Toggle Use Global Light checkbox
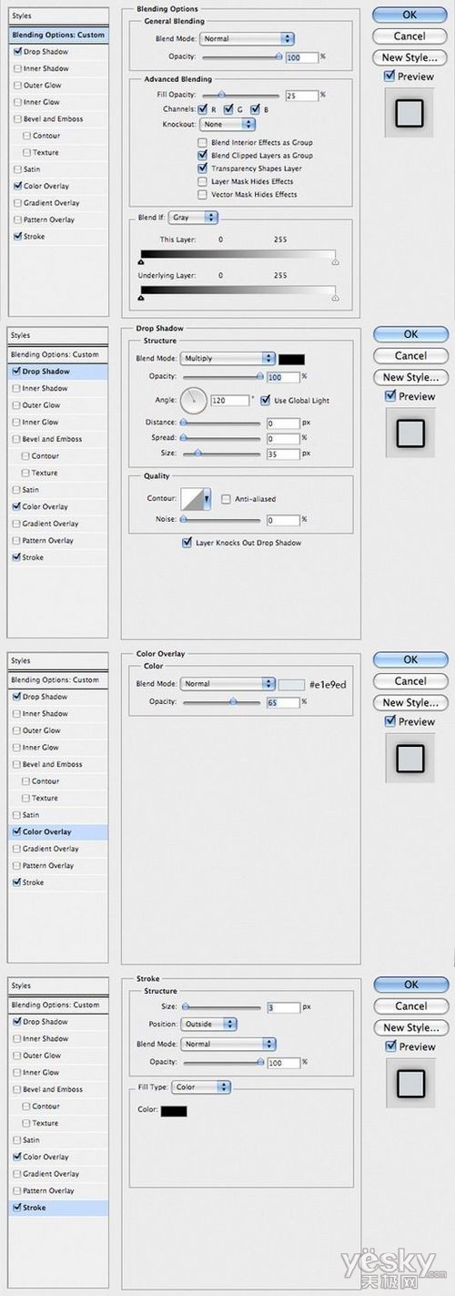The image size is (455, 1296). (266, 400)
